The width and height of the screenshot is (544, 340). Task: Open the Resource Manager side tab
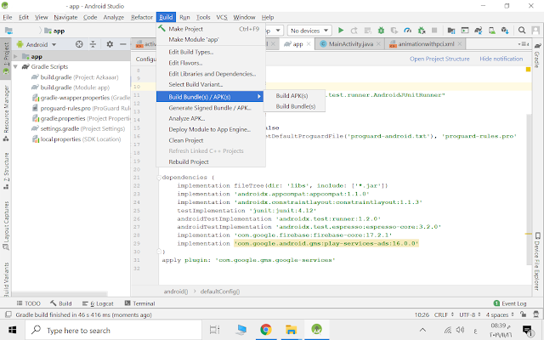(6, 113)
